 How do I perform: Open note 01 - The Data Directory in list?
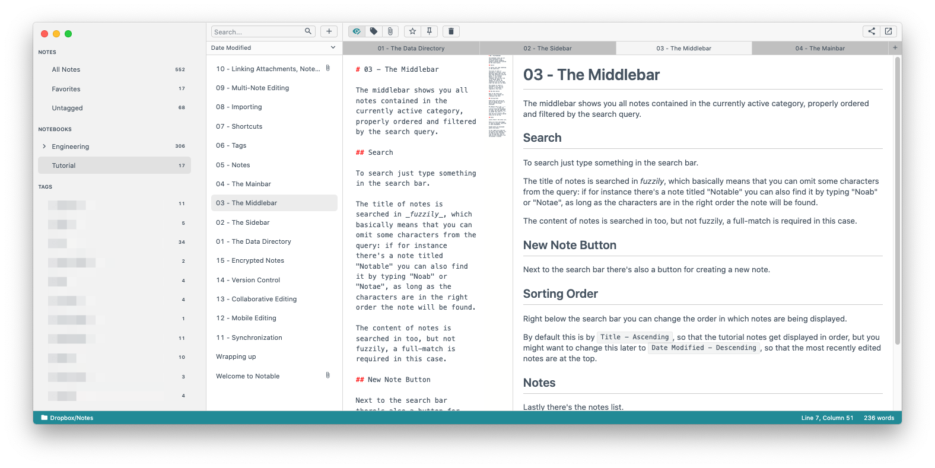pyautogui.click(x=274, y=241)
